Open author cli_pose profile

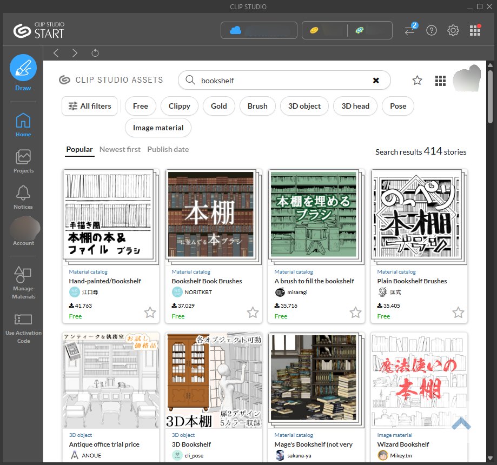coord(188,455)
